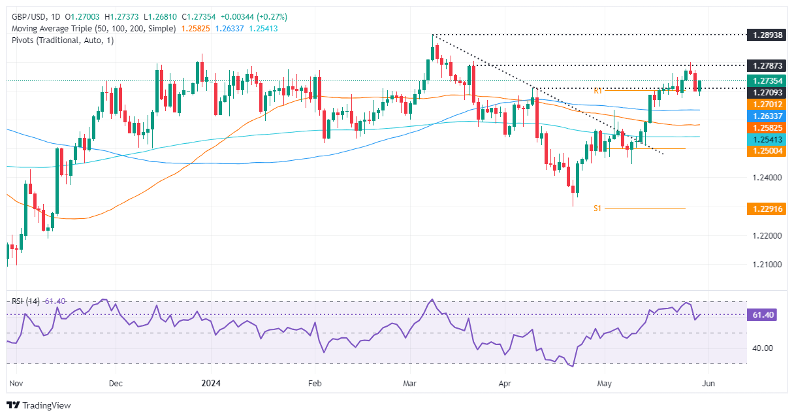794x417 pixels.
Task: Open the TradingView brand link
Action: pos(39,405)
